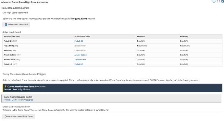Image resolution: width=224 pixels, height=121 pixels.
Task: Click the Active Game/Table column header
Action: tap(82, 36)
